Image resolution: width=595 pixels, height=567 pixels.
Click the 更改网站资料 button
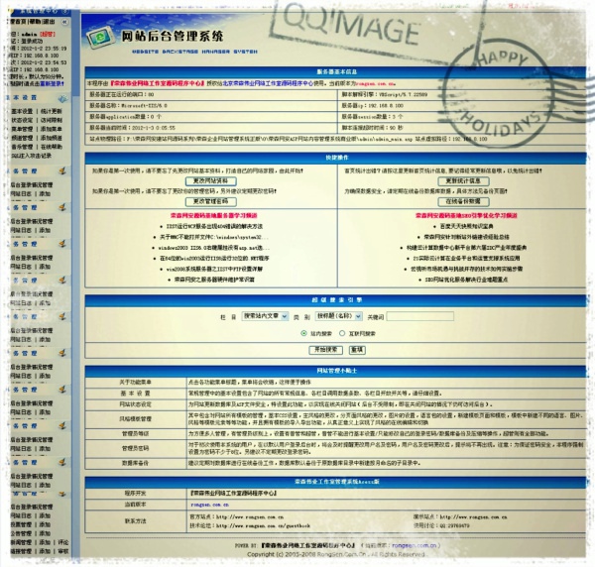209,181
